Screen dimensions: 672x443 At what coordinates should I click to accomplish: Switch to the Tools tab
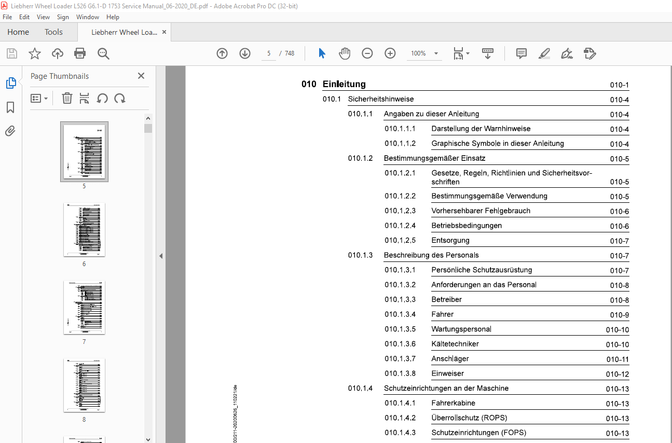(x=53, y=32)
